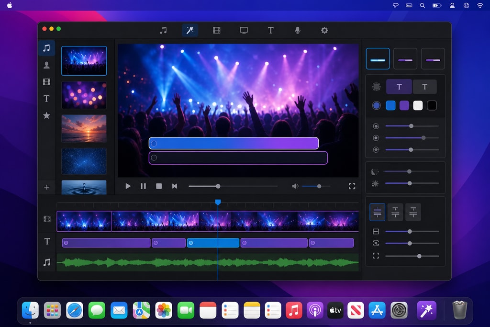
Task: Select the film strip icon in left sidebar
Action: (46, 82)
